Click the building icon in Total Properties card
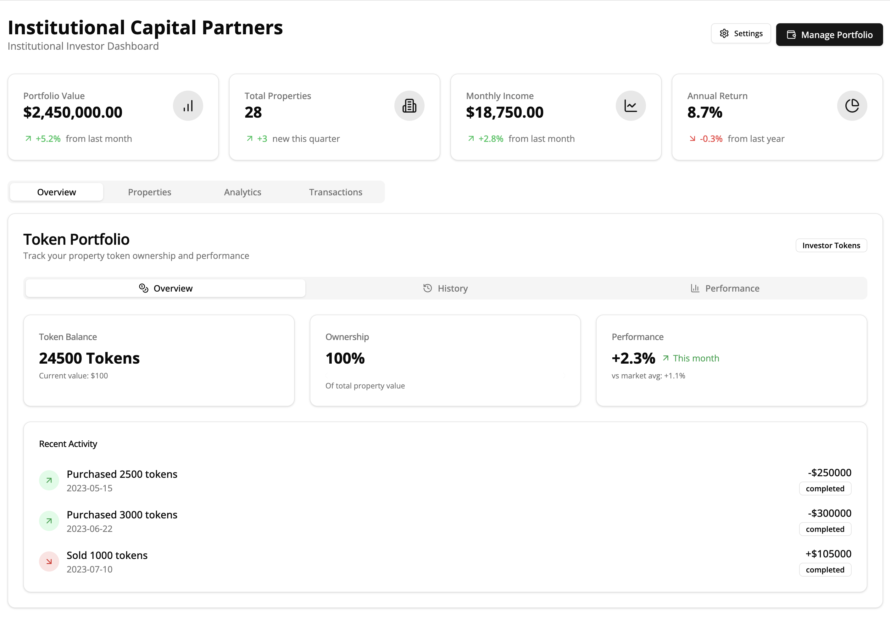 409,106
